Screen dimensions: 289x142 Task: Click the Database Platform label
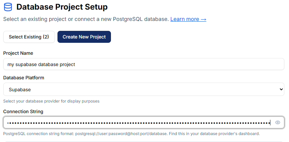(x=24, y=78)
